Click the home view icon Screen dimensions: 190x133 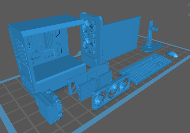[189, 5]
